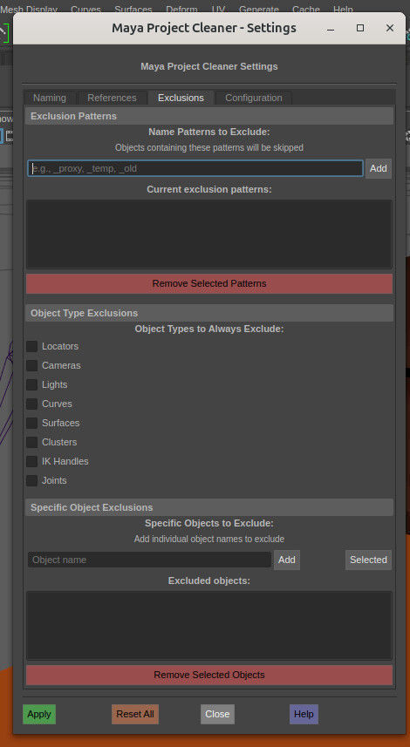Add the specific object name
Screen dimensions: 410x747
point(287,560)
